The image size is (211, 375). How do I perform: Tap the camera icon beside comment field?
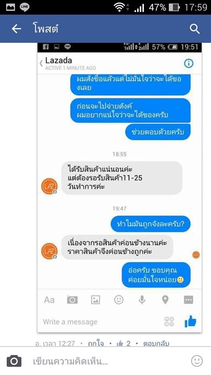coord(14,361)
